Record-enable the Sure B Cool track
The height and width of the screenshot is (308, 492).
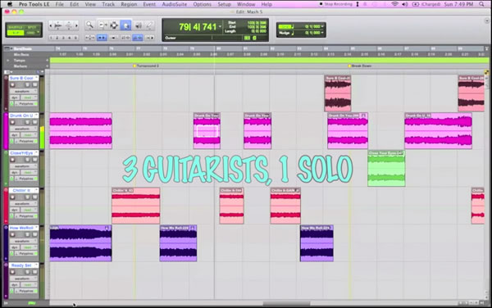coord(12,84)
